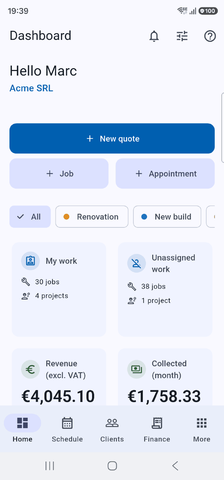Tap the Unassigned work person-off icon
Screen dimensions: 224x480
click(x=136, y=263)
